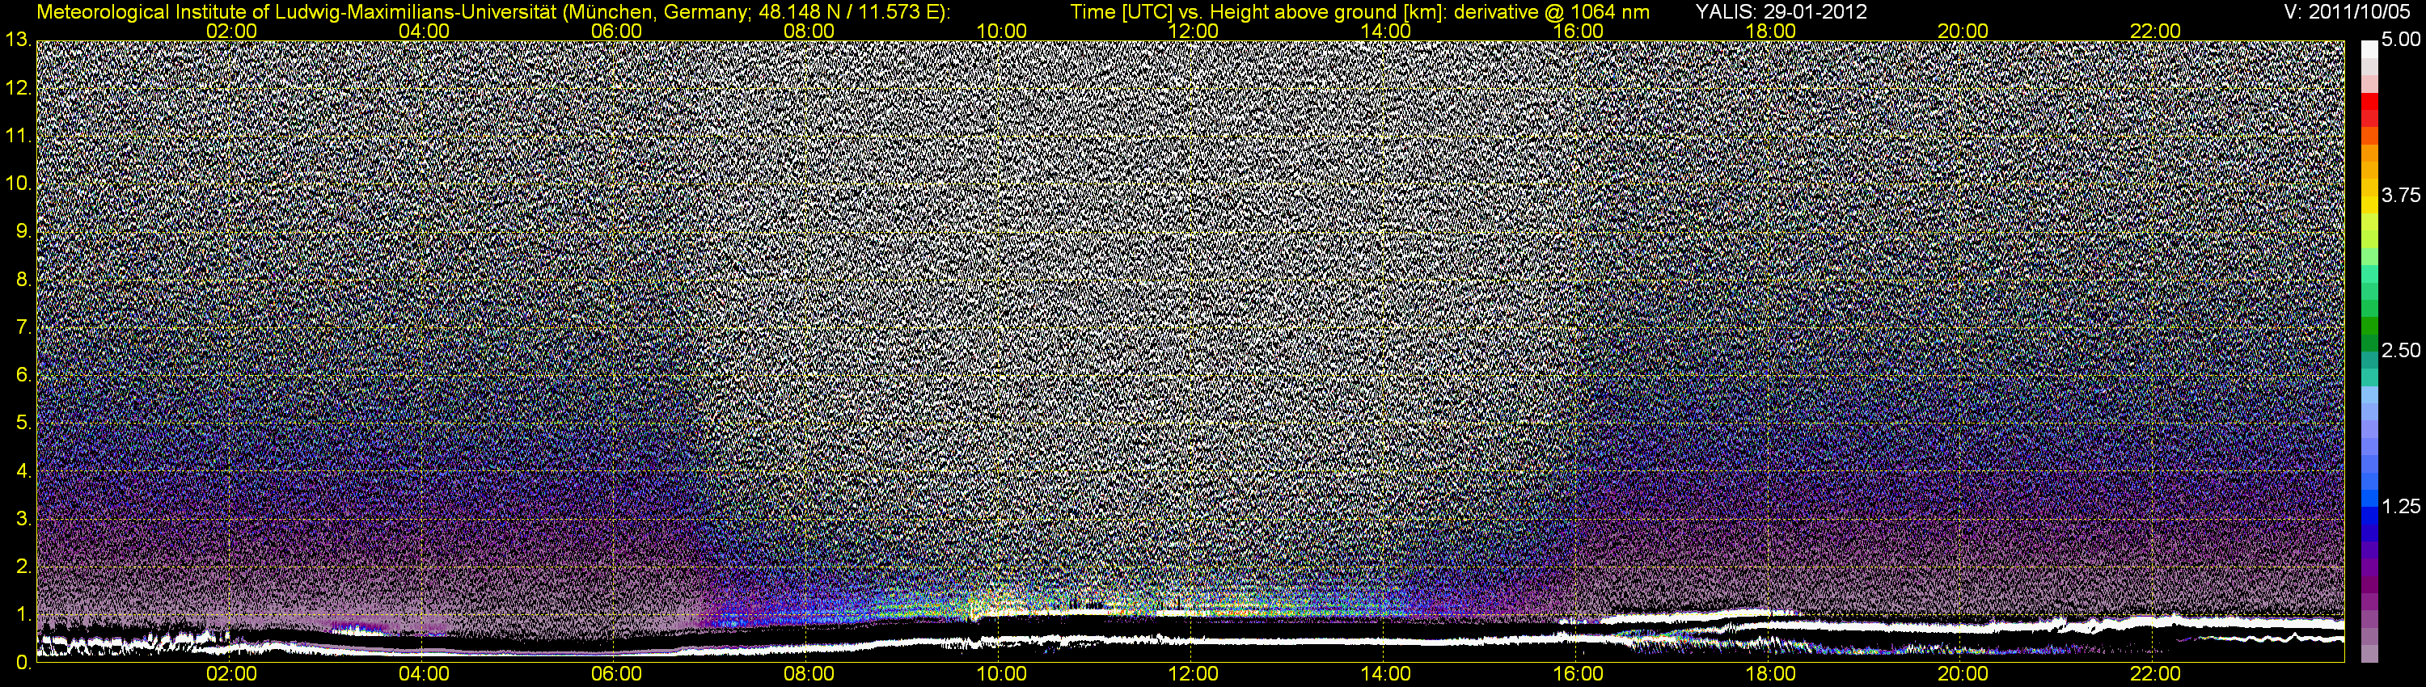Click the '14:00' label on the top time axis
The height and width of the screenshot is (687, 2426).
coord(1386,31)
